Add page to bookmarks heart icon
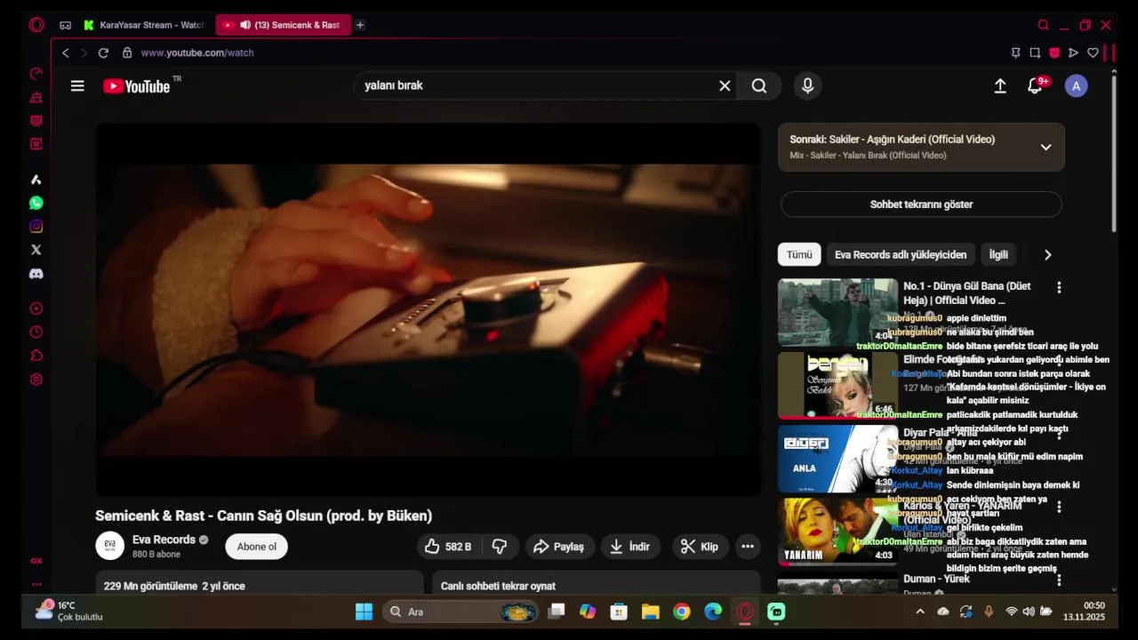The width and height of the screenshot is (1138, 640). click(x=1093, y=52)
